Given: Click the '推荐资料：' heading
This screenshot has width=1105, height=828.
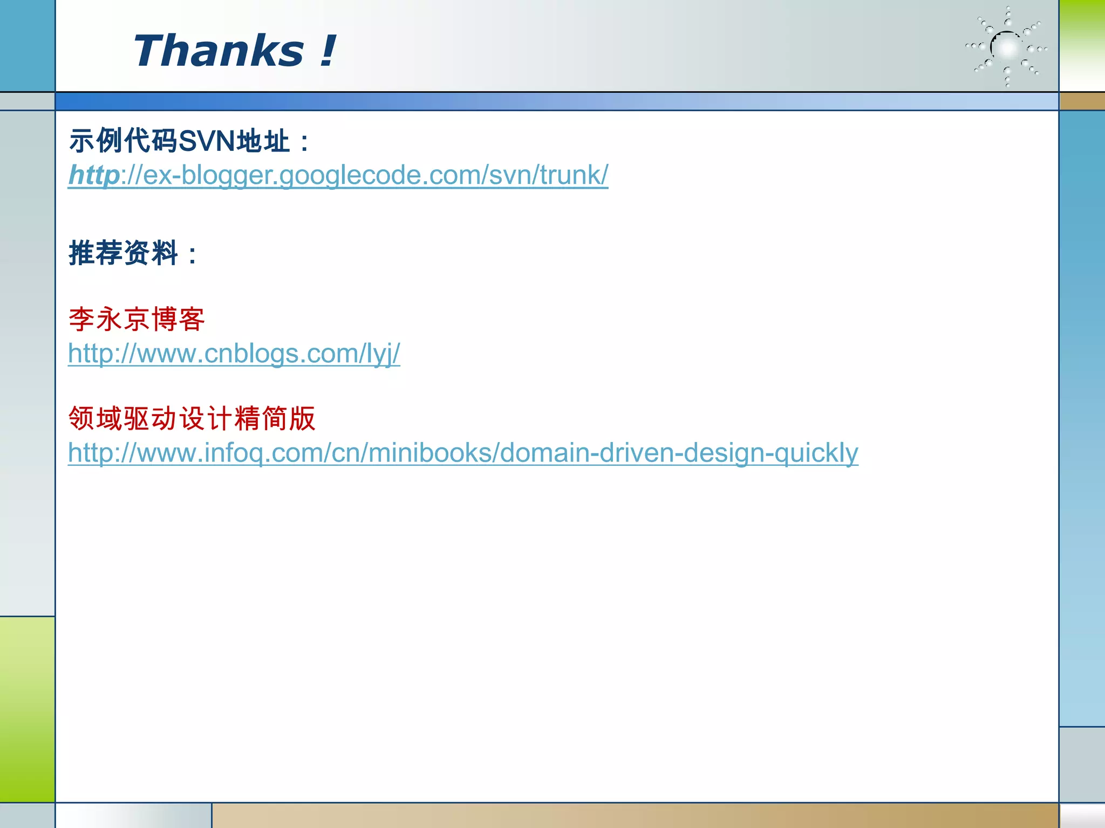Looking at the screenshot, I should pos(133,253).
